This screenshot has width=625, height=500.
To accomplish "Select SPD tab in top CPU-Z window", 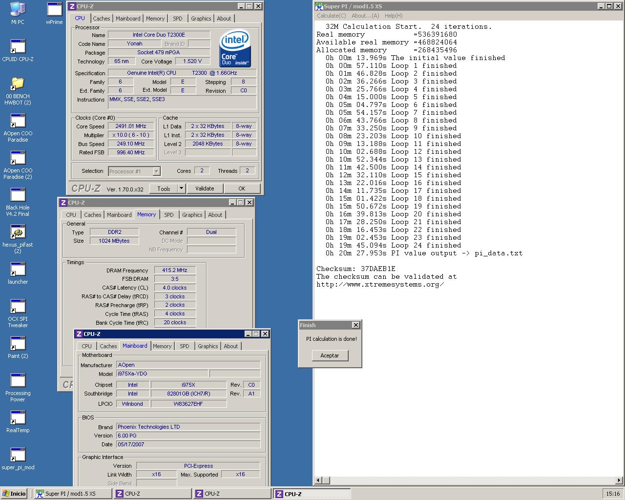I will [178, 19].
